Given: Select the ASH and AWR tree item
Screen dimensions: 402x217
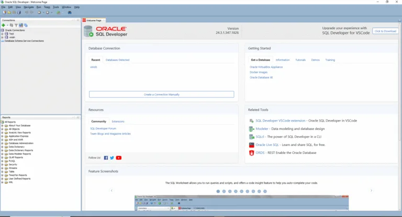Looking at the screenshot, I should click(x=16, y=140).
